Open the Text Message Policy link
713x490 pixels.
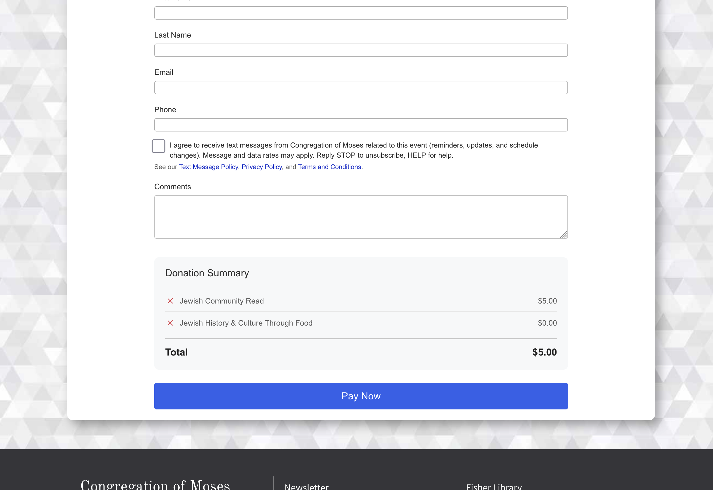click(208, 167)
